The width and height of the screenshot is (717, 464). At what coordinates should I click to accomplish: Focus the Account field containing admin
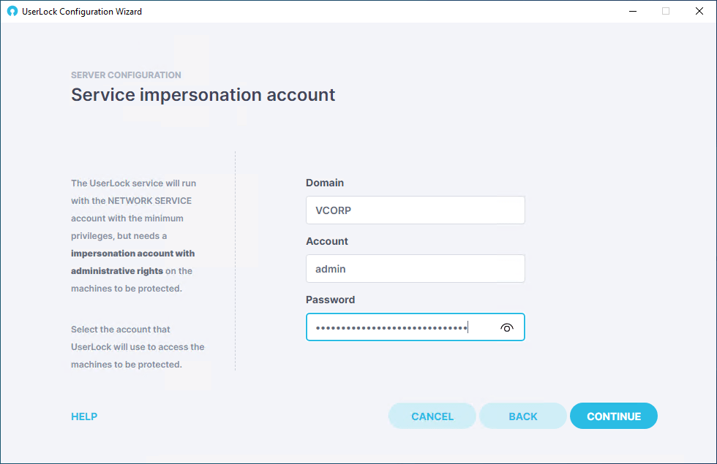click(416, 269)
